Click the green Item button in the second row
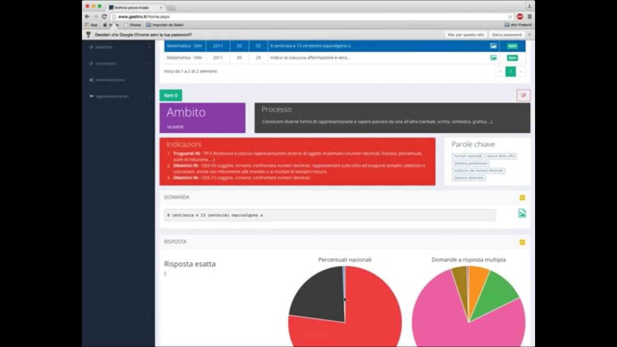The height and width of the screenshot is (347, 617). [512, 57]
